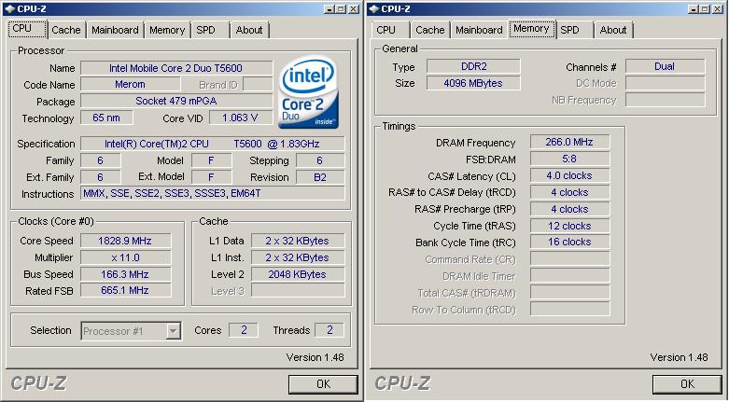The width and height of the screenshot is (729, 402).
Task: Click the Bank Cycle Time value 16 clocks
Action: [569, 243]
